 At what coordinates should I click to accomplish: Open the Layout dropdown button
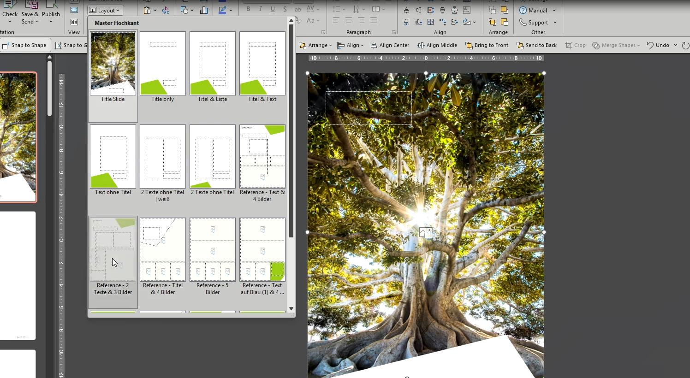pyautogui.click(x=106, y=10)
